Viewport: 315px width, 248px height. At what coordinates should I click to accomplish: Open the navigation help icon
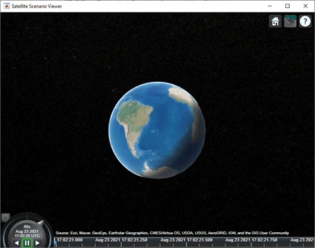pyautogui.click(x=305, y=21)
